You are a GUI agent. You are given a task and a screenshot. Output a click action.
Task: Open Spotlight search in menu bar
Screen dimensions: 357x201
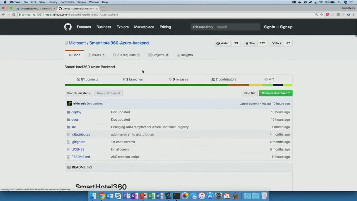(339, 2)
